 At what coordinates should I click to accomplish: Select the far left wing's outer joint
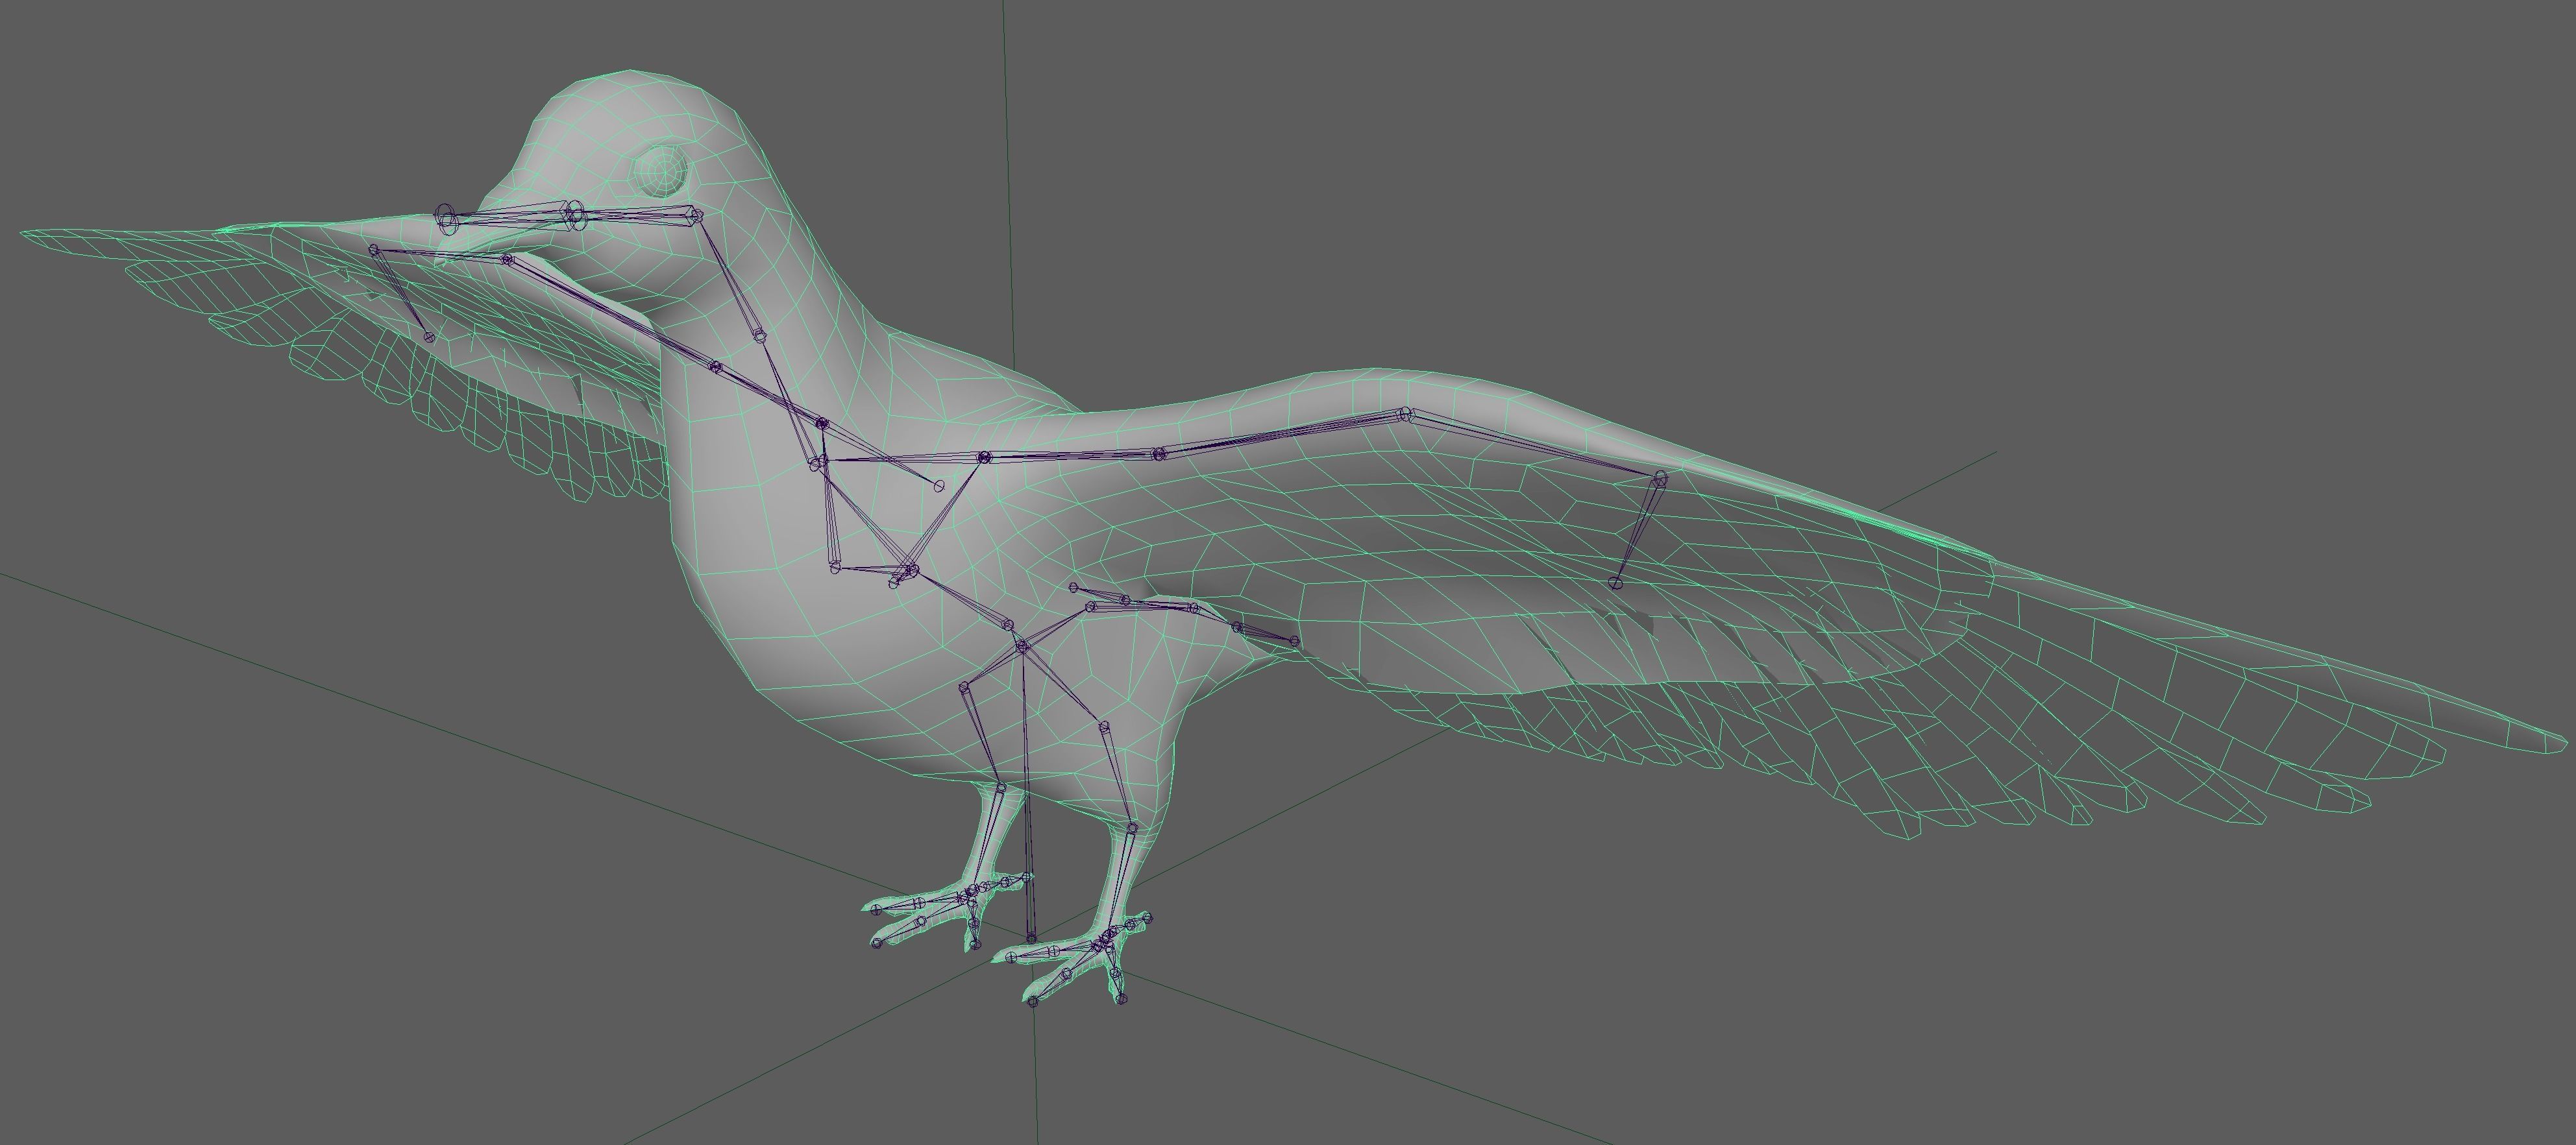click(x=374, y=250)
